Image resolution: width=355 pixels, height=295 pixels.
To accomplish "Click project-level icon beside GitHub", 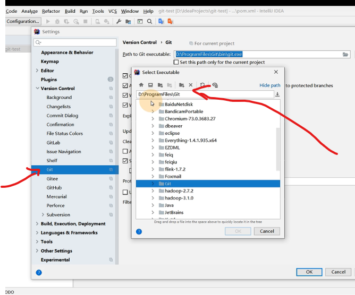I will click(x=111, y=188).
